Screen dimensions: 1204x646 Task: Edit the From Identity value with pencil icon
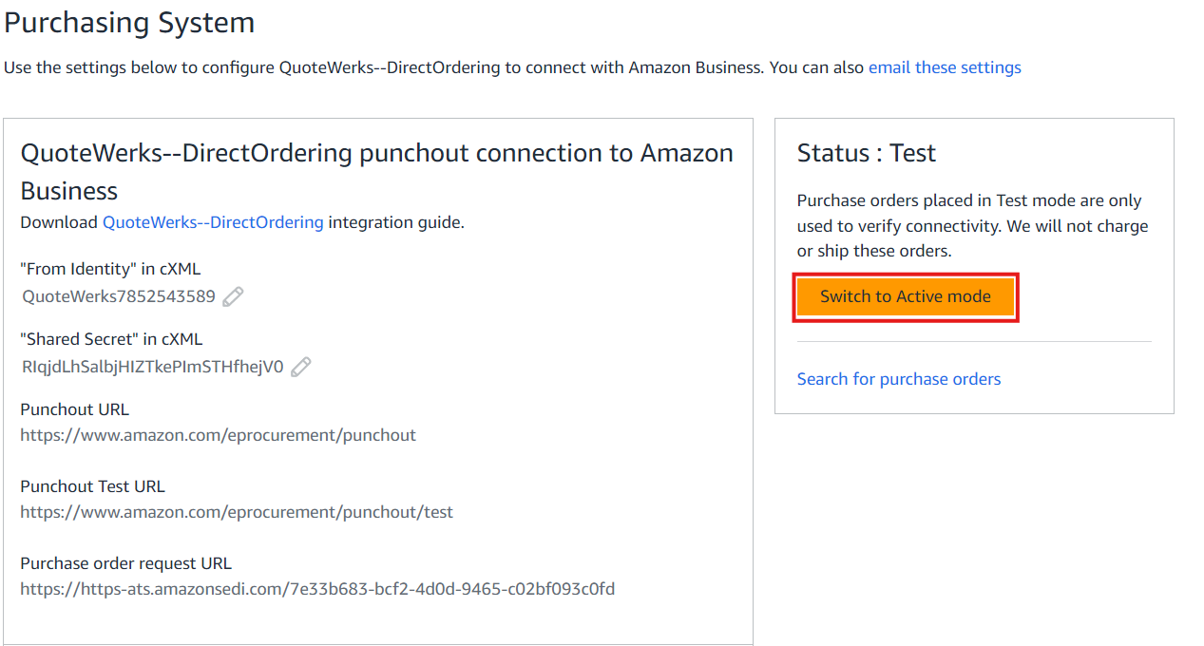pos(233,296)
